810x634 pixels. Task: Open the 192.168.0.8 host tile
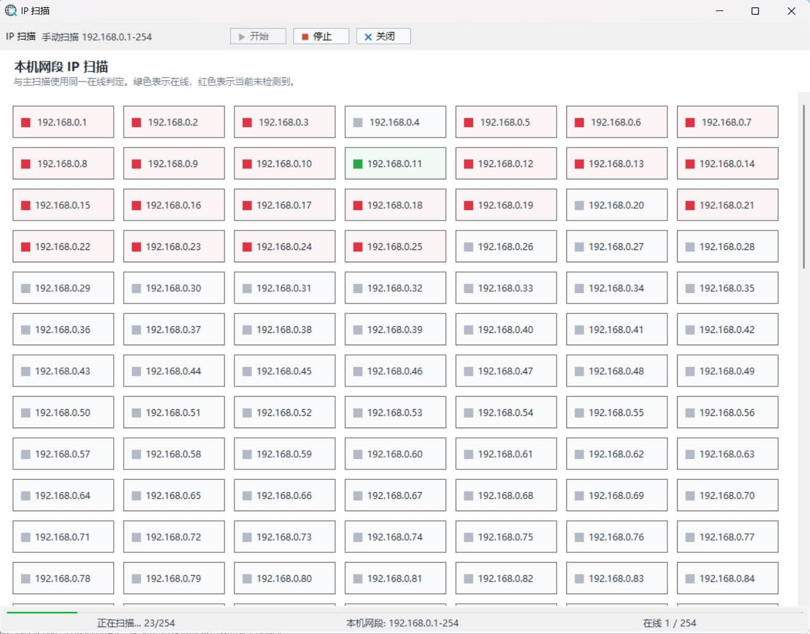[x=63, y=163]
